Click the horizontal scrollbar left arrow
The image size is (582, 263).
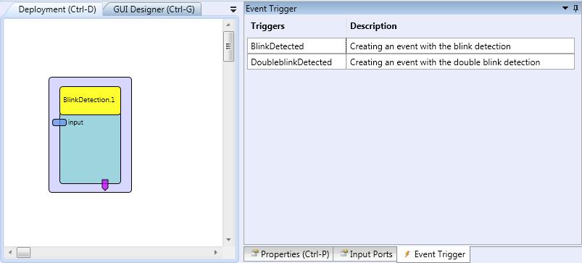(x=10, y=253)
